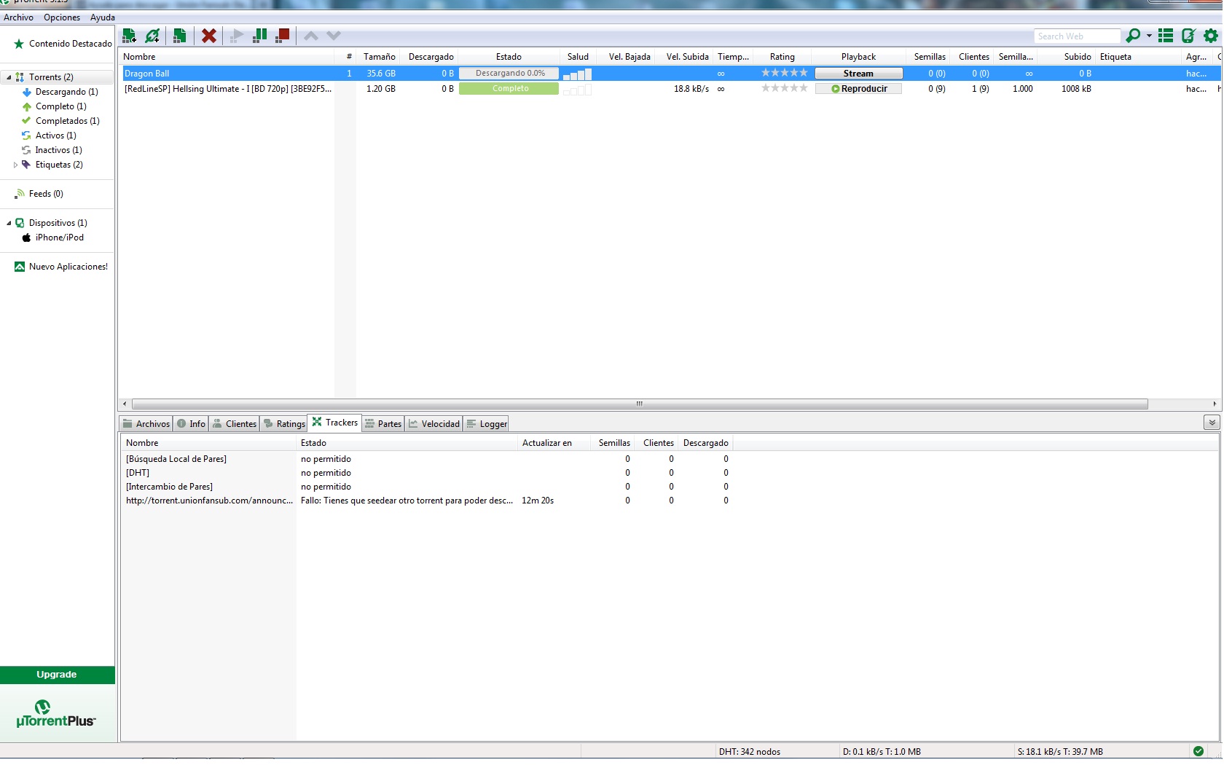This screenshot has height=765, width=1224.
Task: Open search engine dropdown arrow
Action: pyautogui.click(x=1149, y=36)
